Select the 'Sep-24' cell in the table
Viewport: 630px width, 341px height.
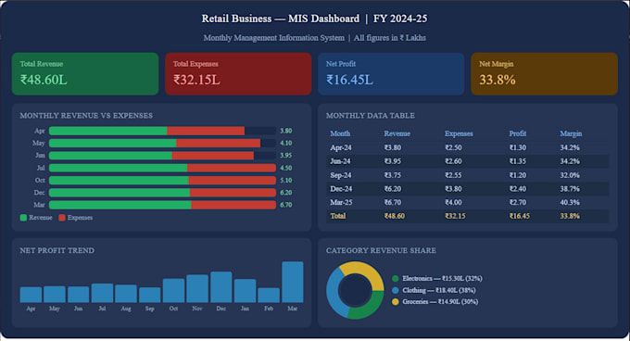(341, 175)
